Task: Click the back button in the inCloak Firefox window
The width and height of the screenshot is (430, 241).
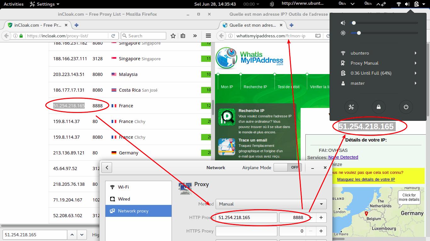Action: click(x=6, y=36)
